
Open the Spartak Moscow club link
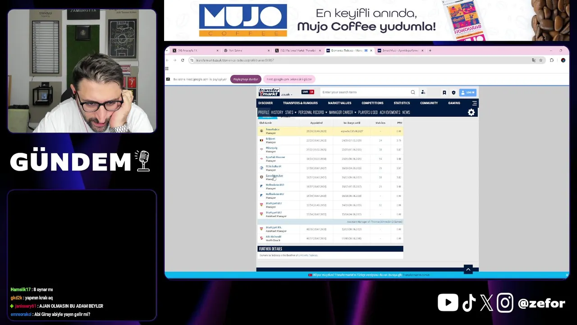(275, 157)
